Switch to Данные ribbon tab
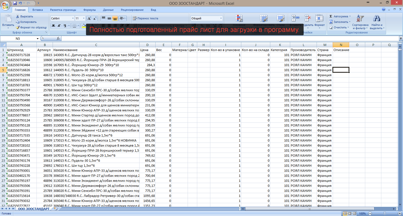 [x=108, y=10]
